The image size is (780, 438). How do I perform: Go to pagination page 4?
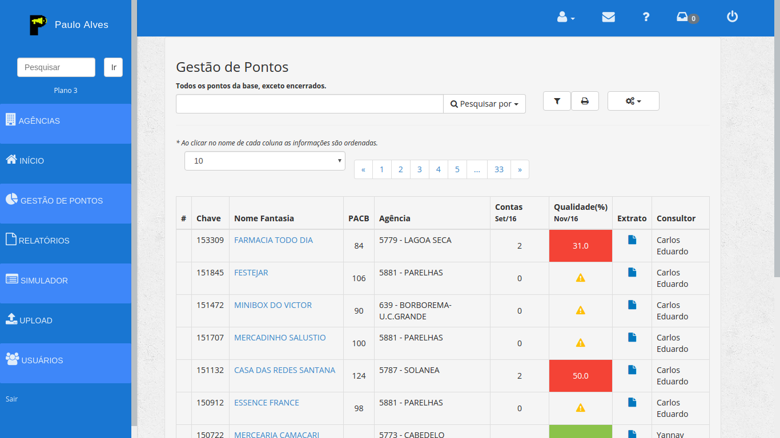point(439,169)
